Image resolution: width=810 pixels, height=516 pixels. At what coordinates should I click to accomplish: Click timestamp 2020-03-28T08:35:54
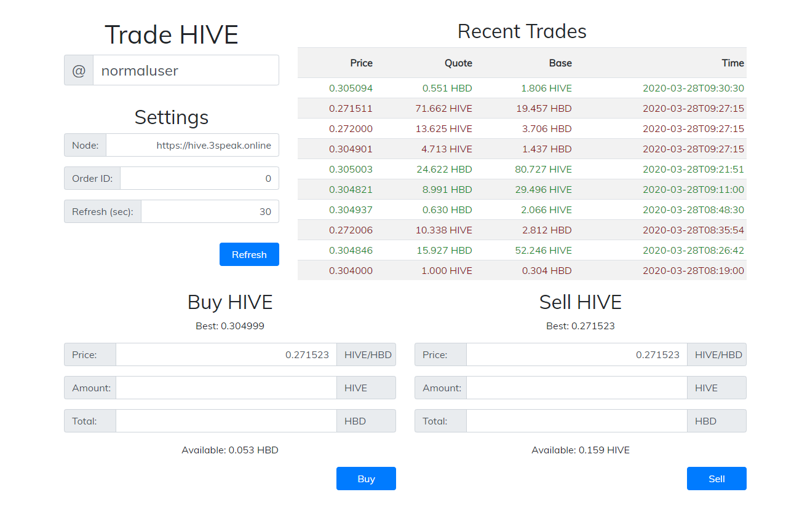[x=694, y=230]
